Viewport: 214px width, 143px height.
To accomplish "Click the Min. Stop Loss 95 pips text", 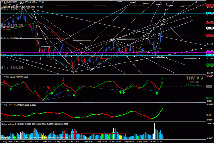I will 33,7.
